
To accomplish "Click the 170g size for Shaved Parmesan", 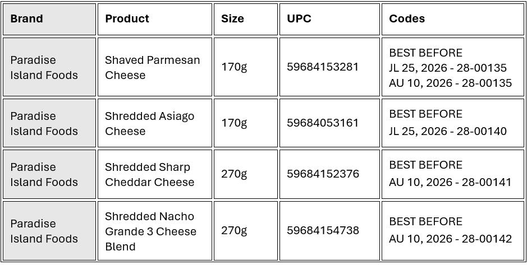I will [234, 67].
